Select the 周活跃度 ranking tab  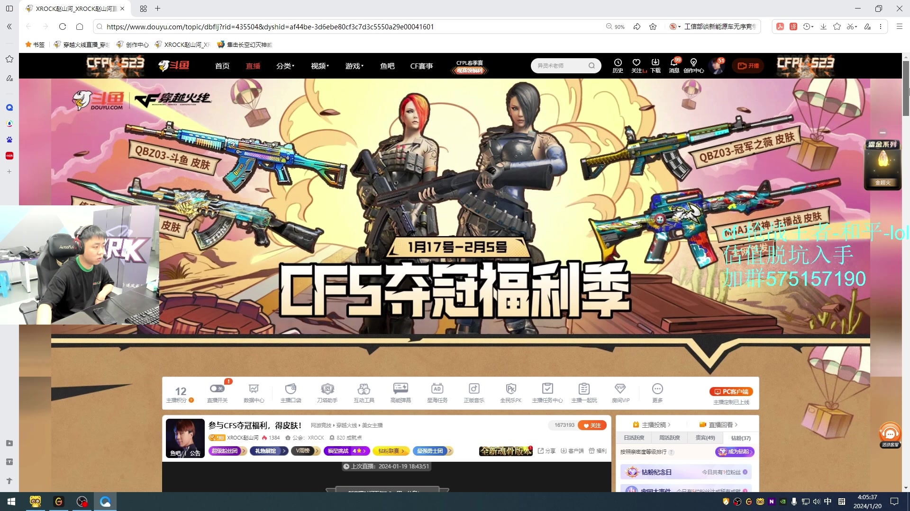click(x=669, y=438)
